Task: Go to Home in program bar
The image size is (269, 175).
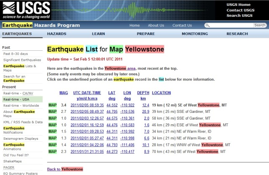Action: [134, 25]
